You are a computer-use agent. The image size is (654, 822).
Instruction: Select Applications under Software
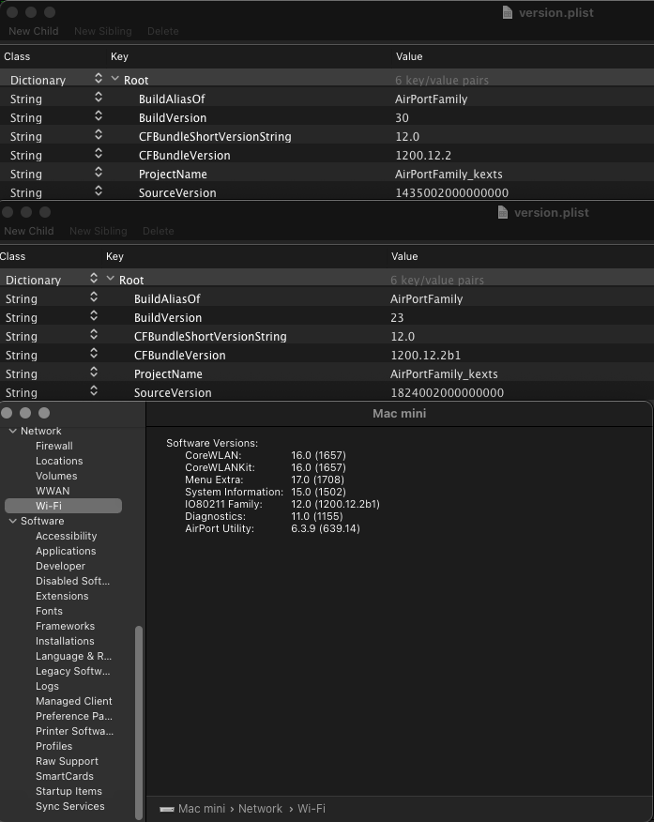tap(66, 551)
